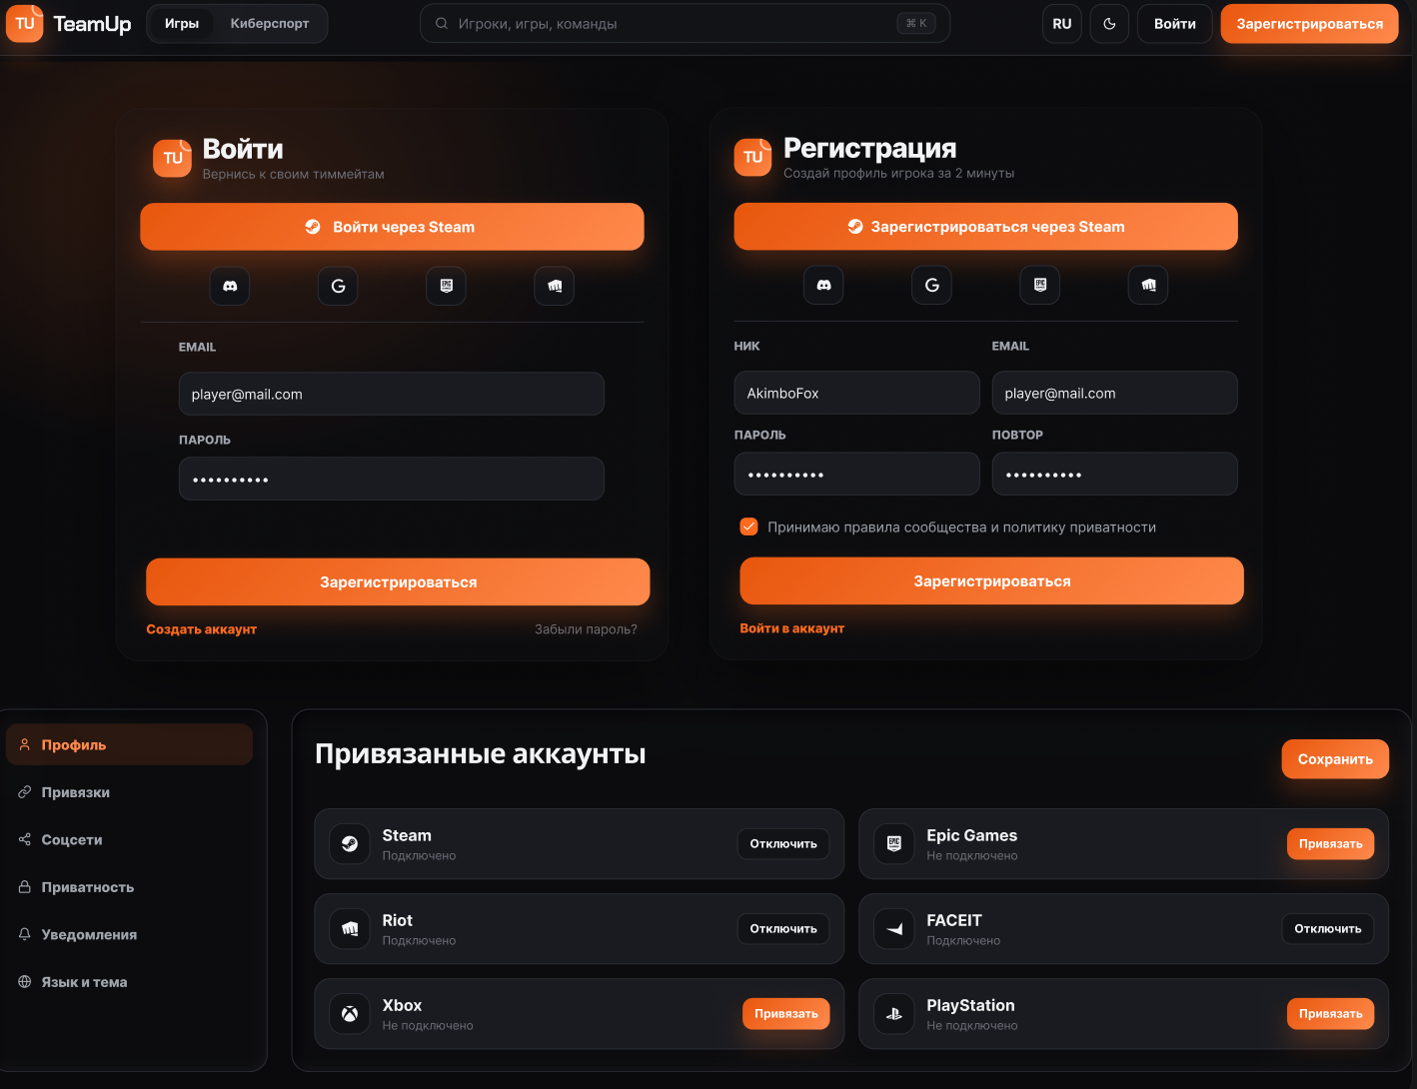This screenshot has width=1417, height=1089.
Task: Use the Riot icon in the Регистрация card
Action: click(1148, 285)
